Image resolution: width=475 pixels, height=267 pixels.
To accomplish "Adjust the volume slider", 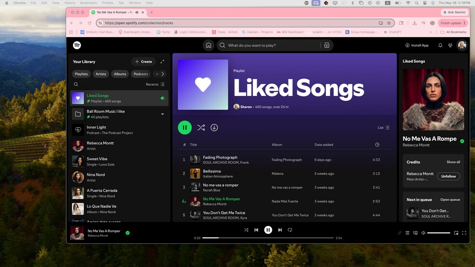I will point(439,233).
